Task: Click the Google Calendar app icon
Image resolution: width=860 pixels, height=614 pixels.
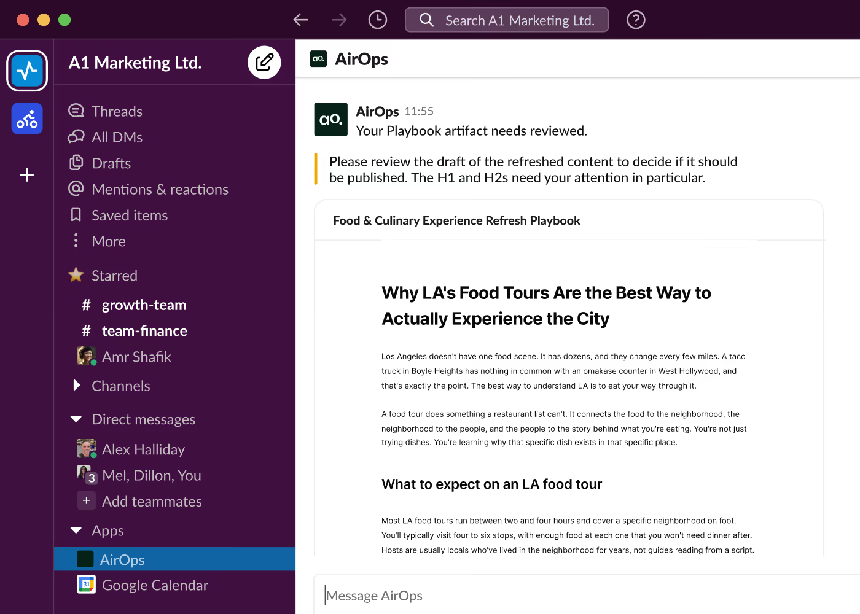Action: pyautogui.click(x=86, y=585)
